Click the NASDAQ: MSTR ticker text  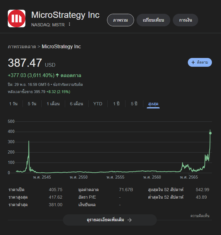(48, 25)
